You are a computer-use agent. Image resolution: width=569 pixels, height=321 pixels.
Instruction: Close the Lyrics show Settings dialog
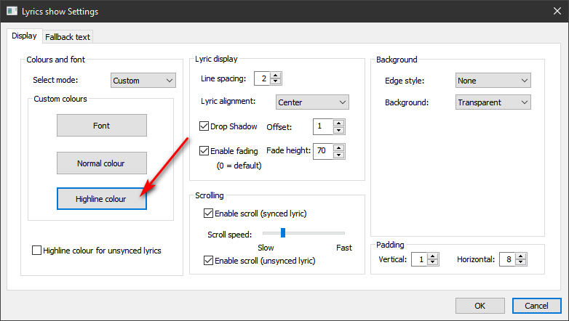[x=552, y=12]
